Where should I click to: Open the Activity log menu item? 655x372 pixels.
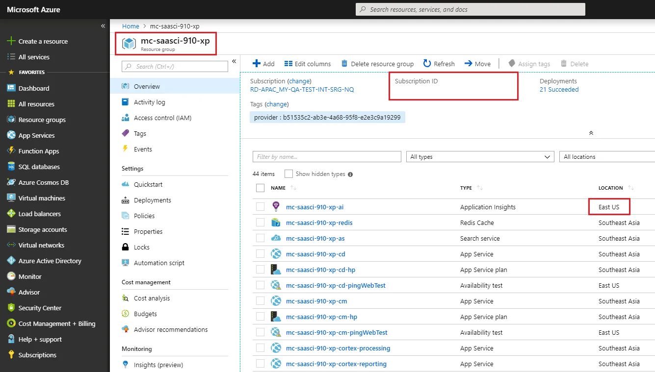coord(150,102)
